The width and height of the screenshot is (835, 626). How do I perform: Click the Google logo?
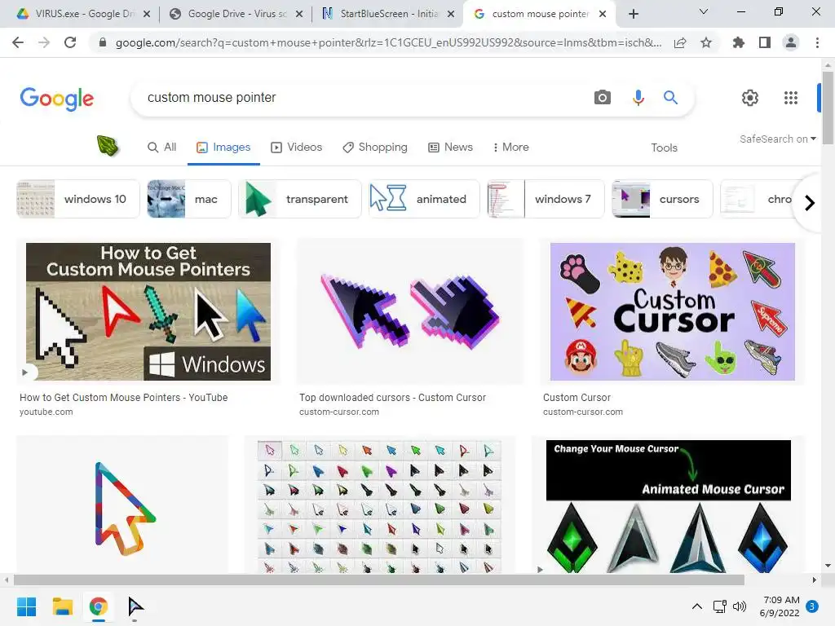click(x=57, y=99)
